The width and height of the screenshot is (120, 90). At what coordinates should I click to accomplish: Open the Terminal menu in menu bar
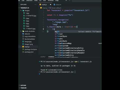pos(51,0)
